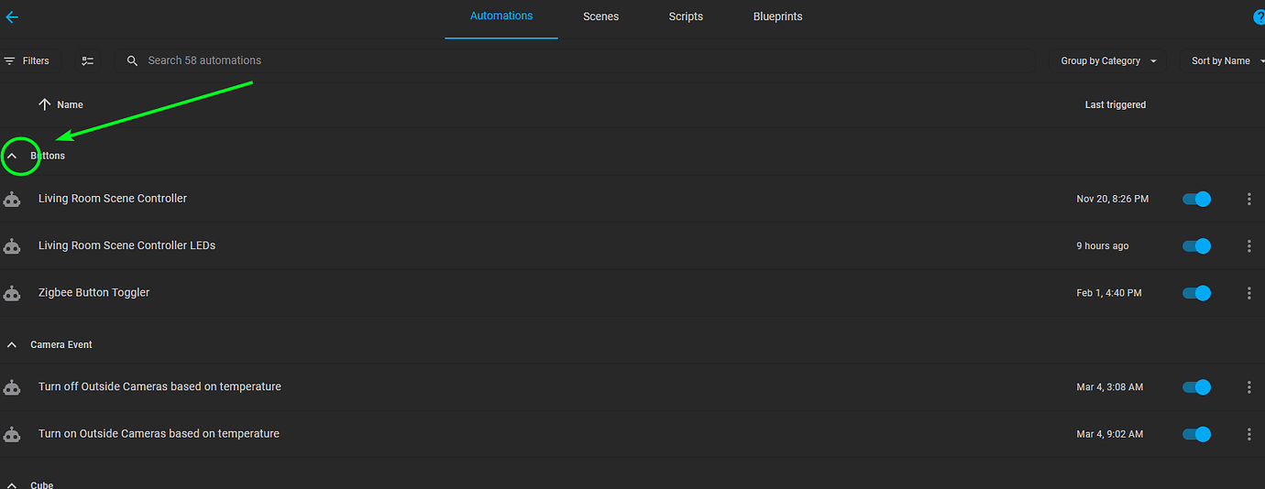
Task: Collapse the Buttons category group
Action: 12,156
